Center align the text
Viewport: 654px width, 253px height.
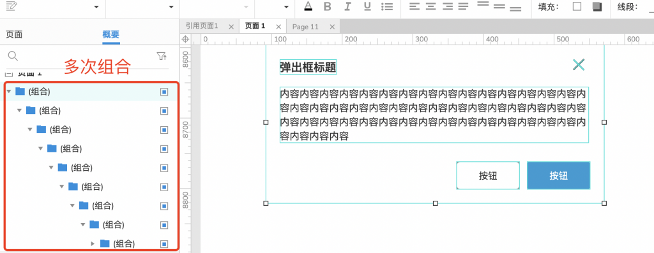(431, 6)
